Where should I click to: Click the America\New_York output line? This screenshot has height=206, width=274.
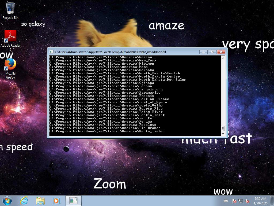coord(103,60)
